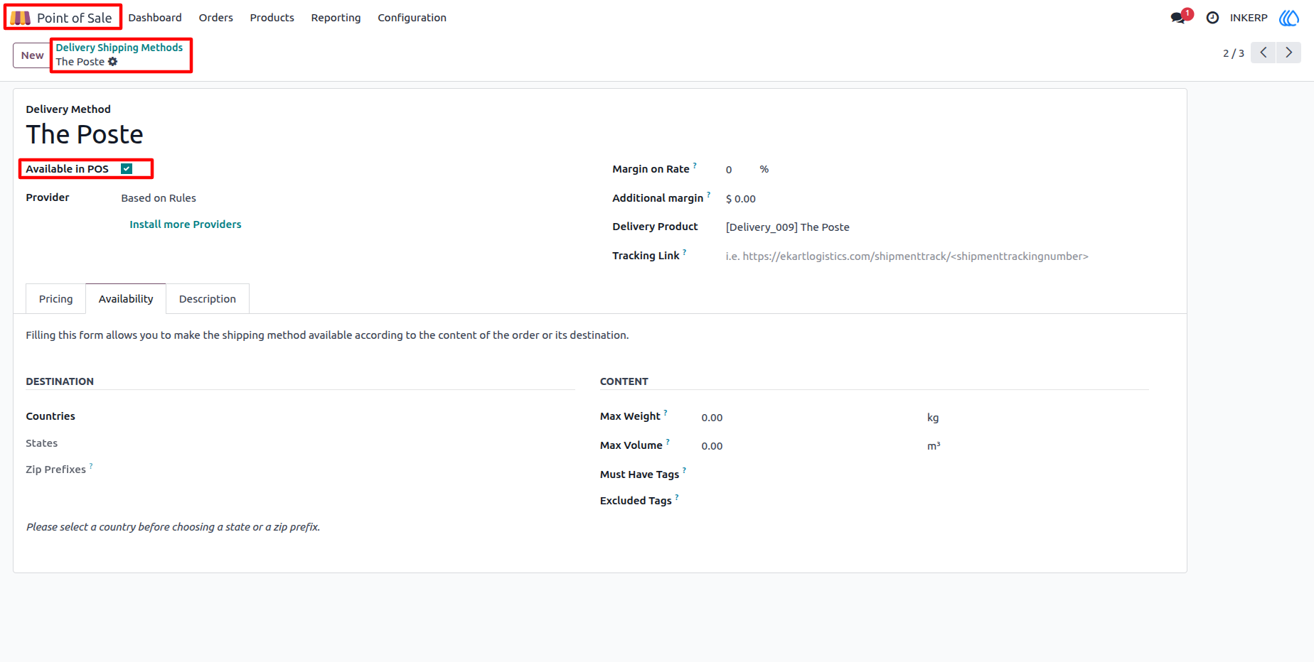Edit the Max Weight value field
The image size is (1314, 662).
pyautogui.click(x=811, y=418)
